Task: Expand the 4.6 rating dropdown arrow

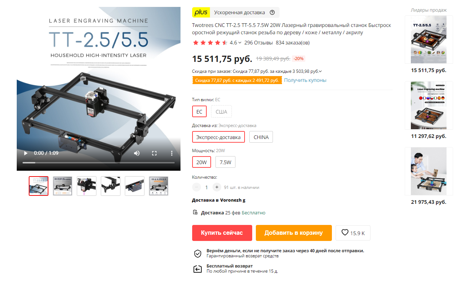Action: pyautogui.click(x=240, y=43)
